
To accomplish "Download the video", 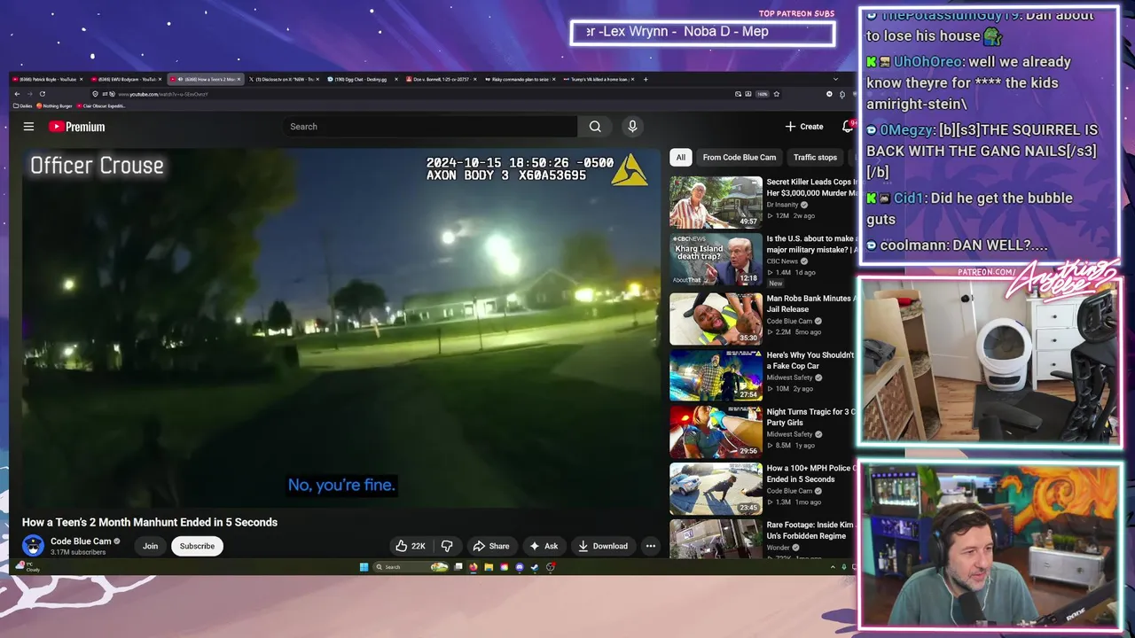I will pyautogui.click(x=603, y=546).
